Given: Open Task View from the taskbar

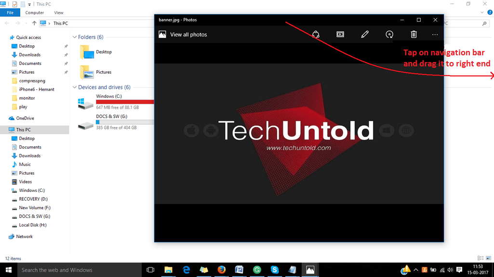Looking at the screenshot, I should pyautogui.click(x=150, y=270).
